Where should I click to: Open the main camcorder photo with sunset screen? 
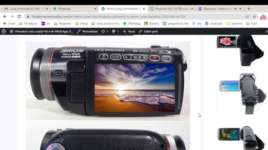[108, 81]
